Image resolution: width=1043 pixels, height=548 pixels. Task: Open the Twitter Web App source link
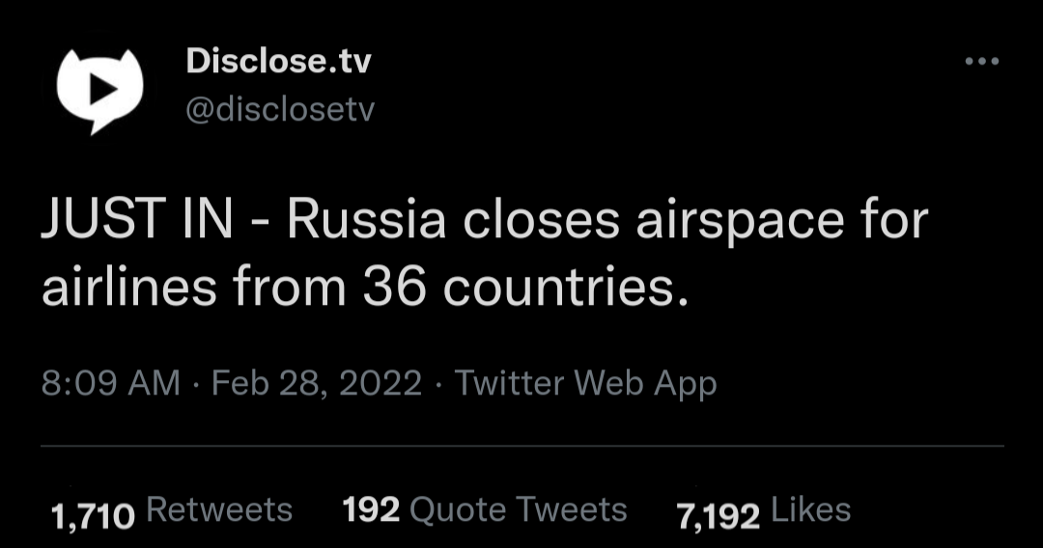tap(585, 384)
